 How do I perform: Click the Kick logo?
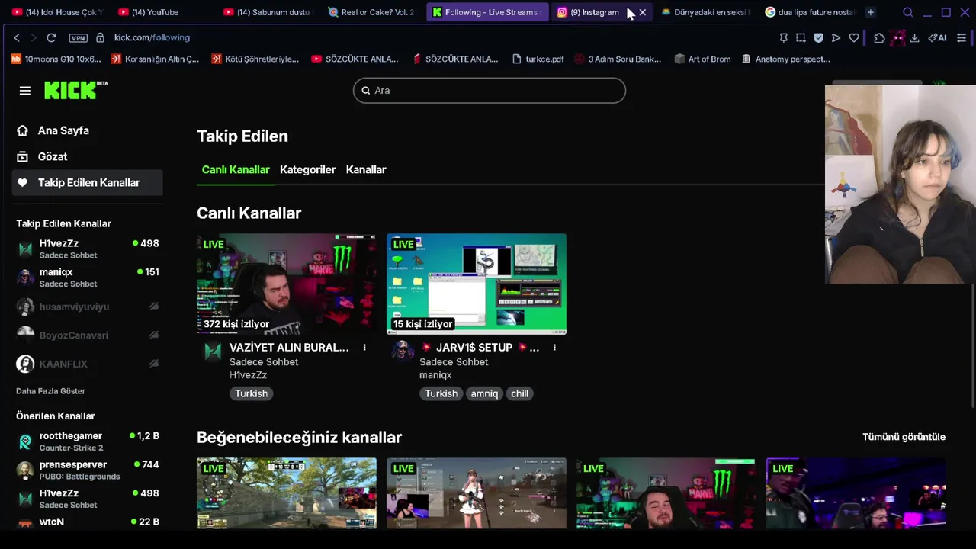(75, 90)
